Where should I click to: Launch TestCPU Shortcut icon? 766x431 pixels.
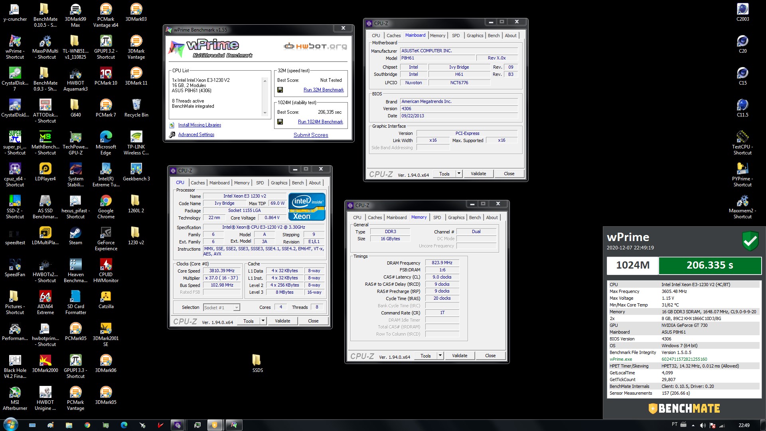742,143
